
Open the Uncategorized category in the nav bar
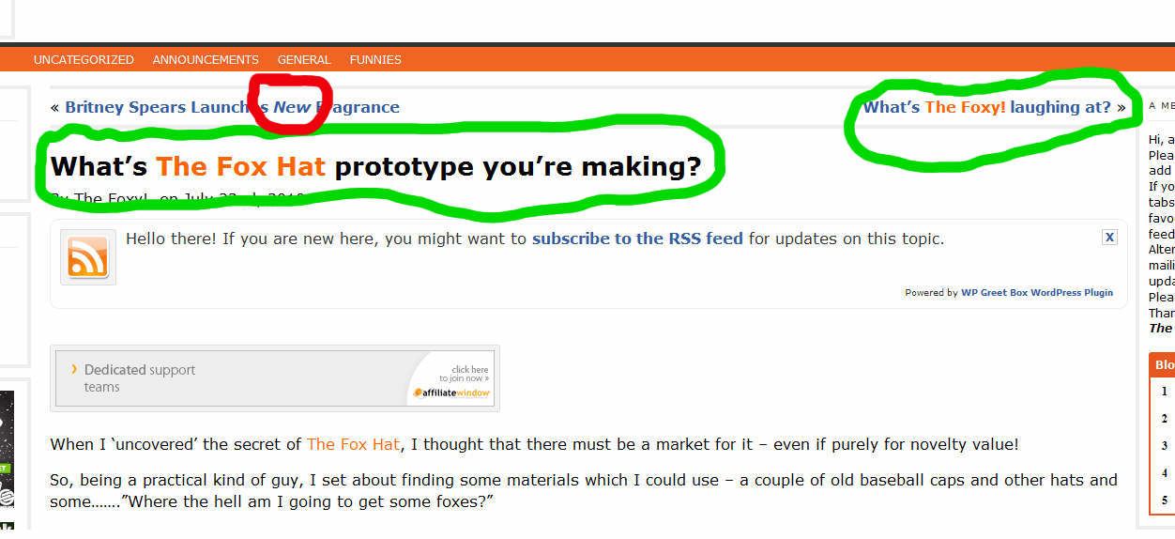[x=84, y=59]
